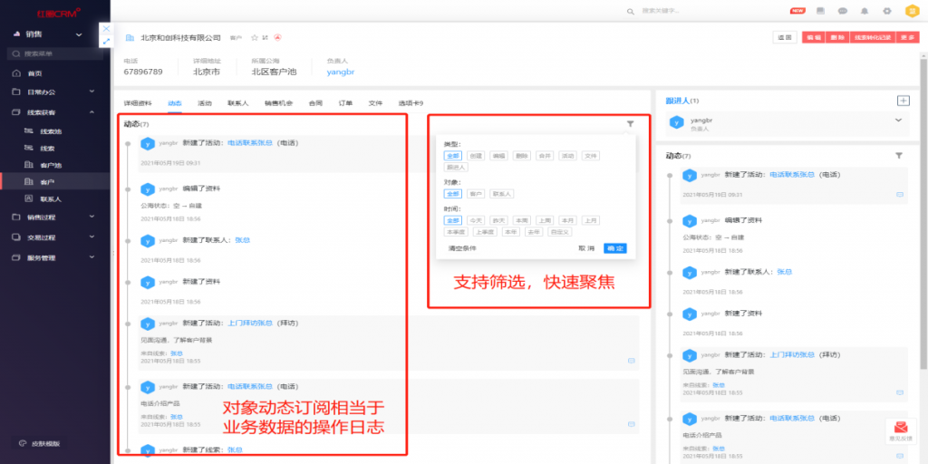Click the 确定 button in the filter popup
Screen dimensions: 928x464
pos(614,248)
